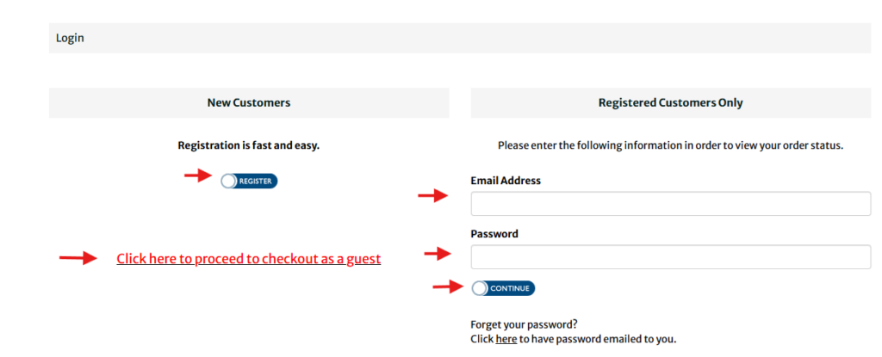Click the red arrow beside Email Address field
This screenshot has width=882, height=357.
point(432,197)
